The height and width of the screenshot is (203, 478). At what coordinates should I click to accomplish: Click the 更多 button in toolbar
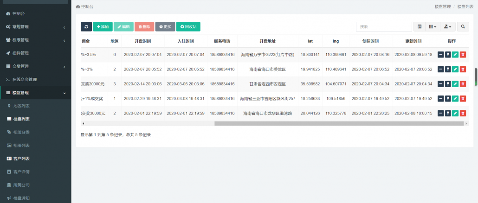(x=165, y=27)
